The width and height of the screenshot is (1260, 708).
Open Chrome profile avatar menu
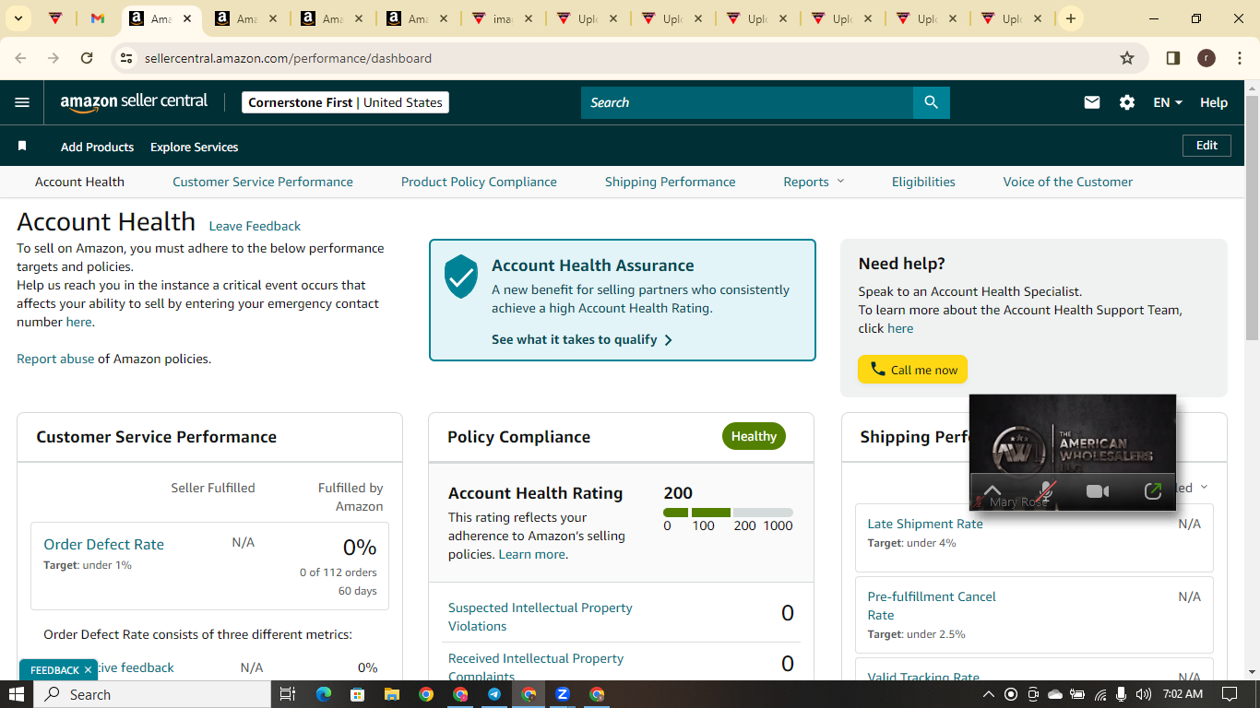click(x=1206, y=58)
